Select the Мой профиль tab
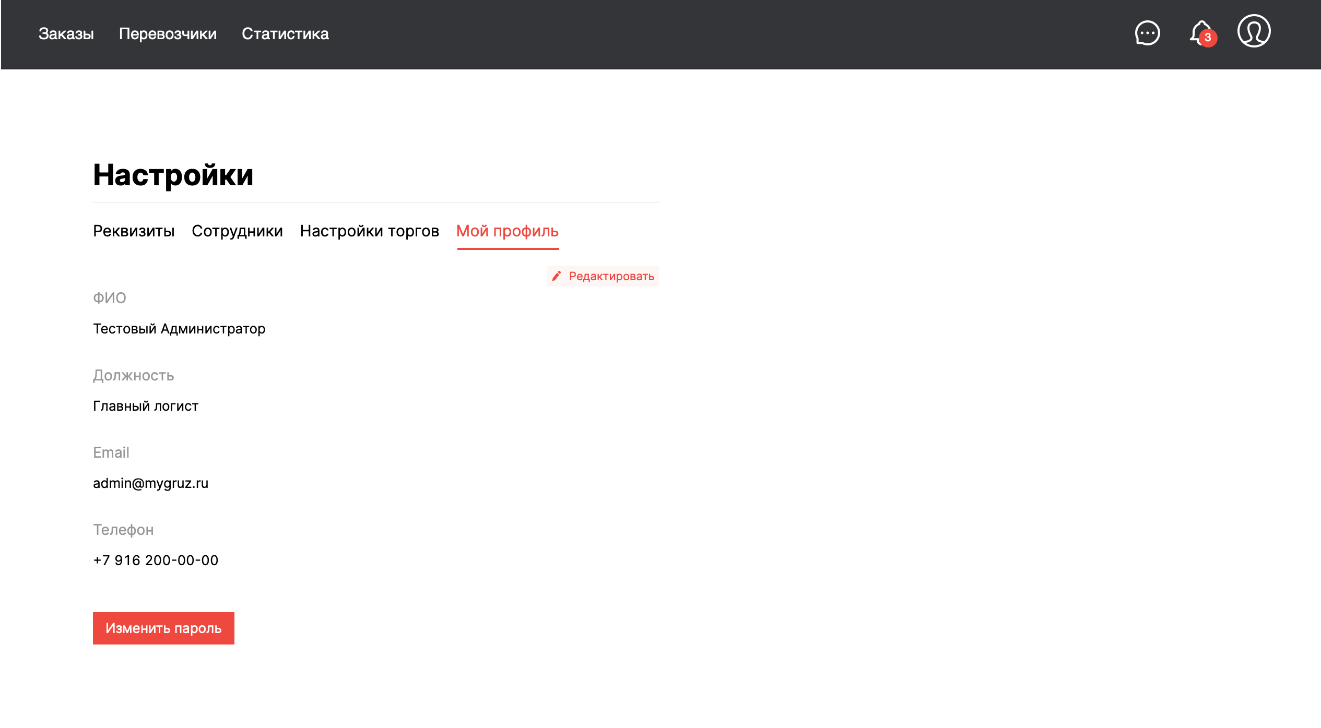Image resolution: width=1321 pixels, height=728 pixels. (x=508, y=231)
